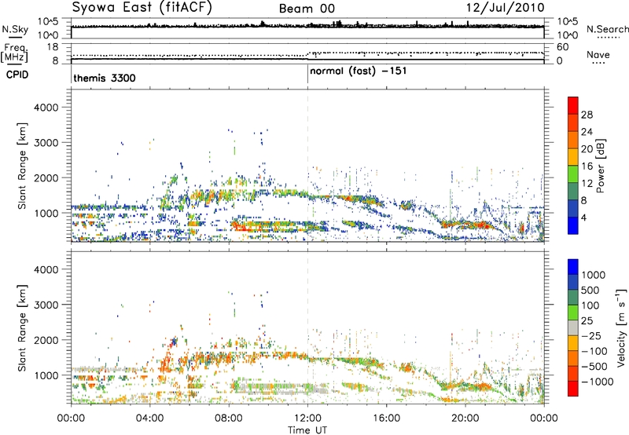
Task: Click the 'Velocity [m s-1]' color bar label
Action: click(x=621, y=327)
